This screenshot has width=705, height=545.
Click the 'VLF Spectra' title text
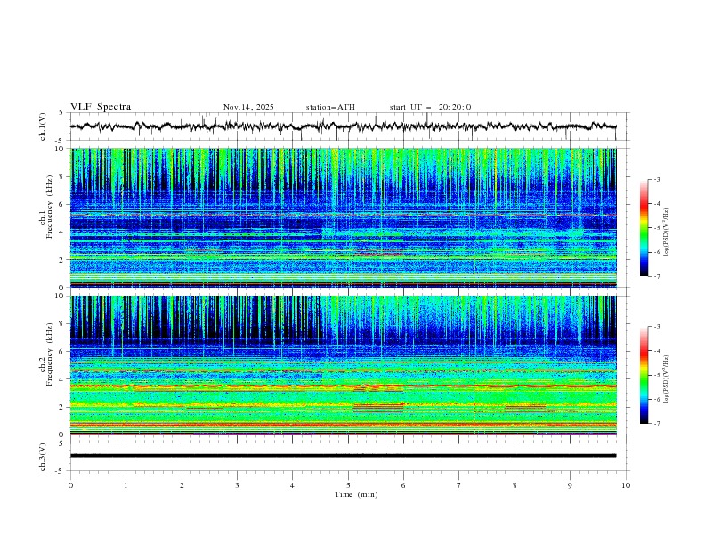[x=101, y=107]
